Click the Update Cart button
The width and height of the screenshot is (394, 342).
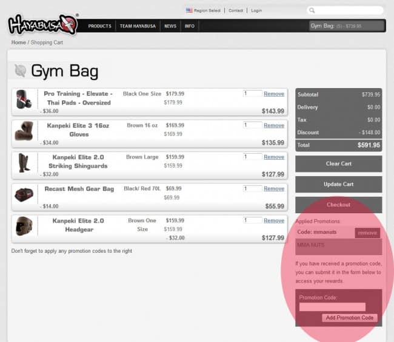pos(338,184)
